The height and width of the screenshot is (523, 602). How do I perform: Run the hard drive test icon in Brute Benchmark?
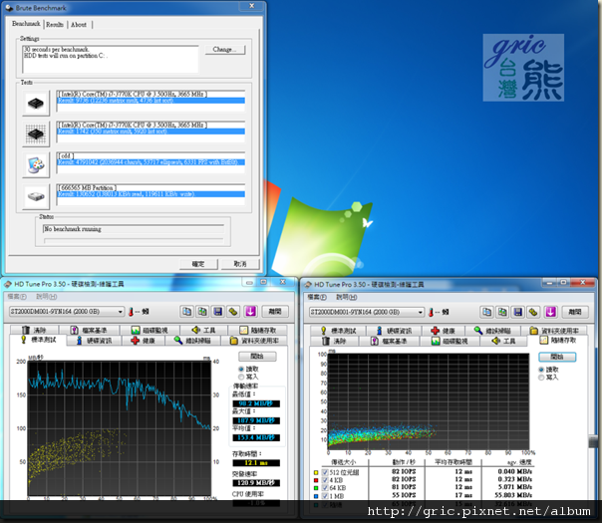pyautogui.click(x=36, y=196)
